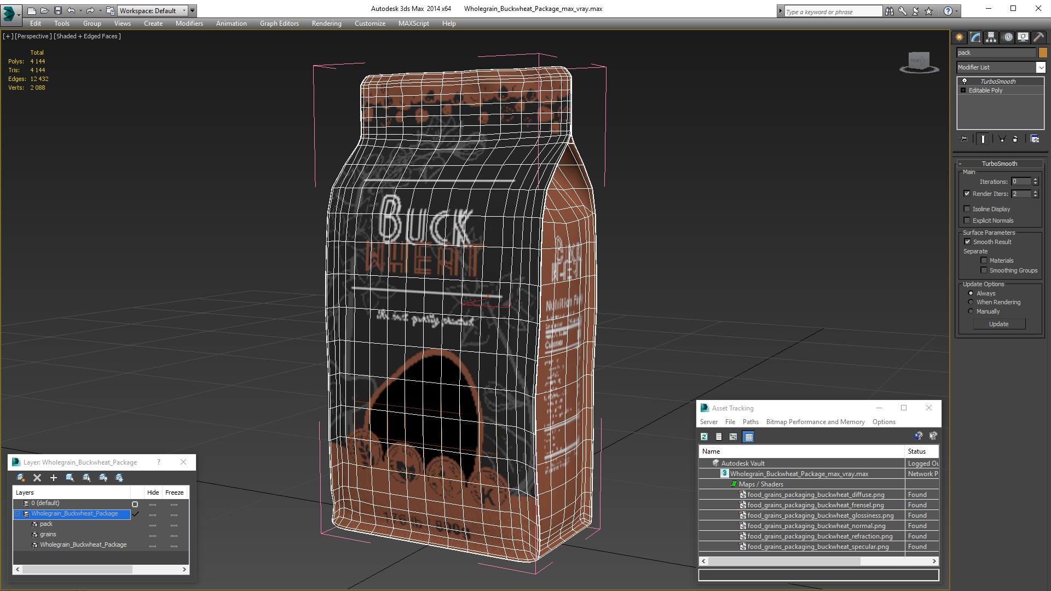The image size is (1051, 591).
Task: Uncheck Smooth Result checkbox
Action: point(967,242)
